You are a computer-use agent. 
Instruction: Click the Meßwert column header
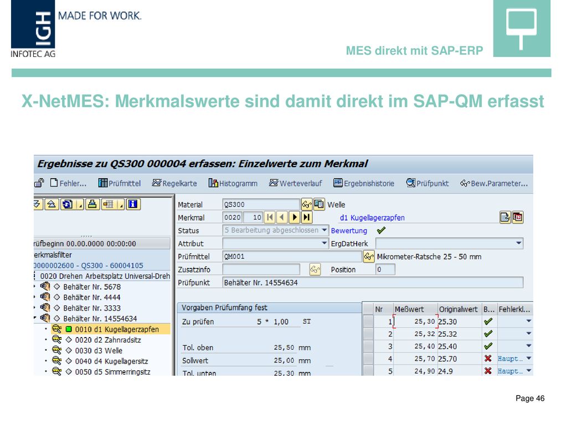click(x=415, y=309)
